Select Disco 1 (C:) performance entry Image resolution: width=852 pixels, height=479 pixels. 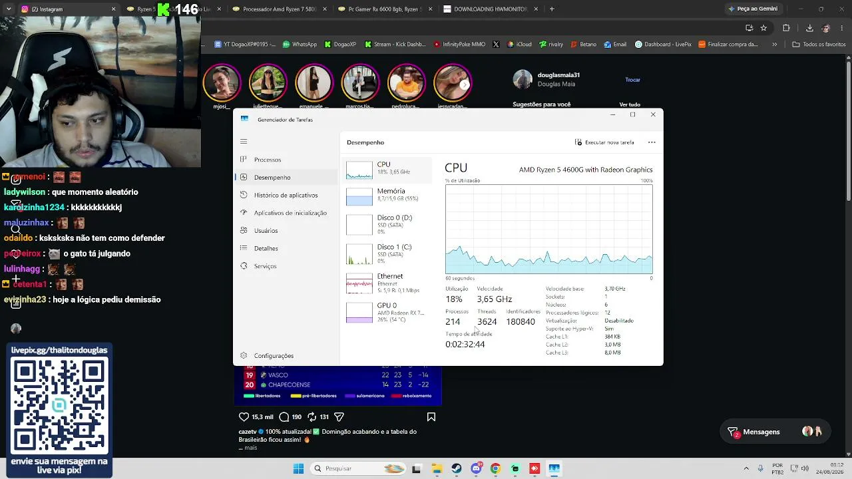[x=387, y=253]
